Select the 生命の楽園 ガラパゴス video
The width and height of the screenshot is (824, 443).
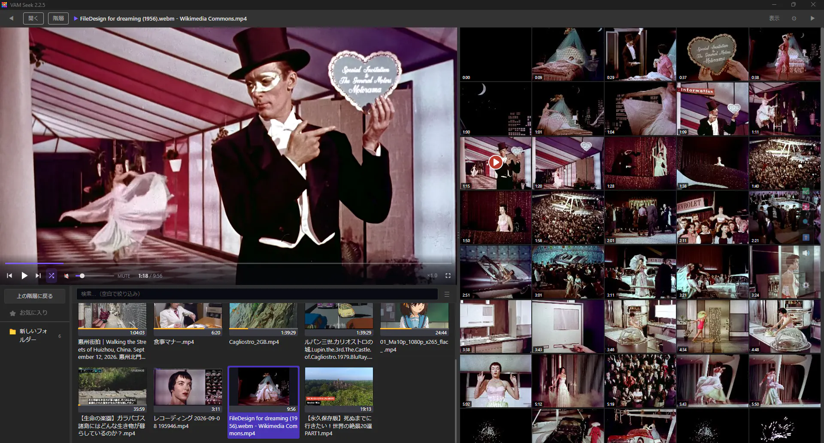[112, 402]
